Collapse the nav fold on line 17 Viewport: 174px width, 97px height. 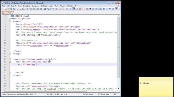point(10,59)
